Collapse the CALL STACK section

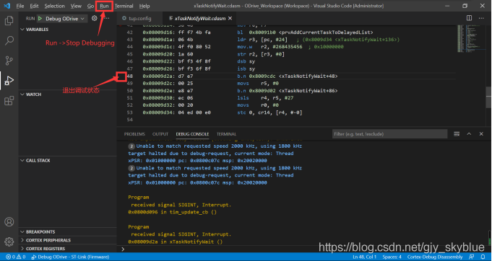pos(35,160)
